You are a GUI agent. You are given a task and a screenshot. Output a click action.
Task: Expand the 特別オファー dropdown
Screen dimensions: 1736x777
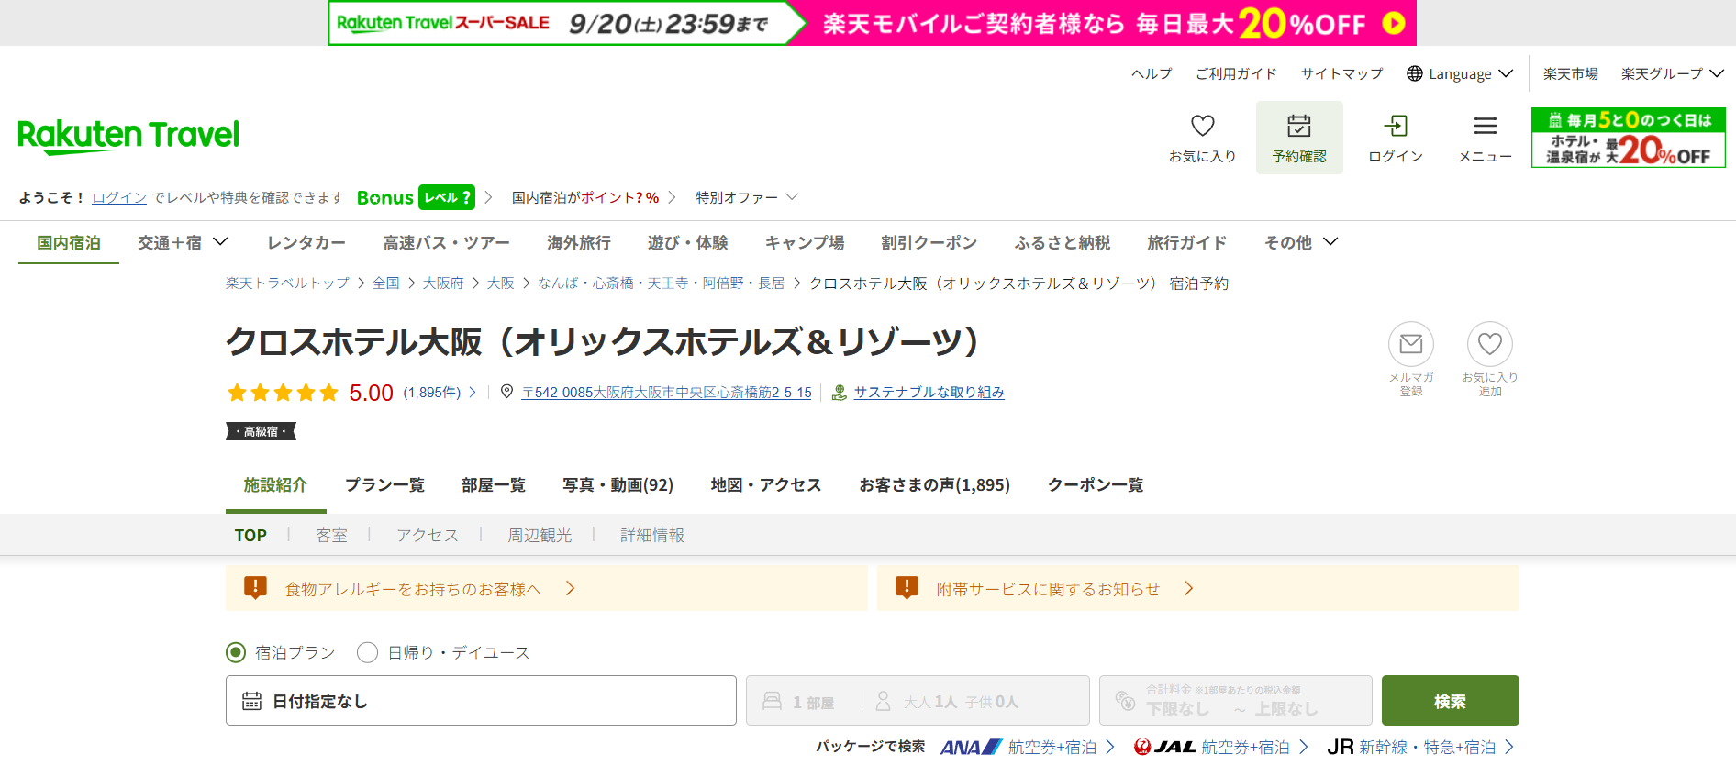coord(747,197)
